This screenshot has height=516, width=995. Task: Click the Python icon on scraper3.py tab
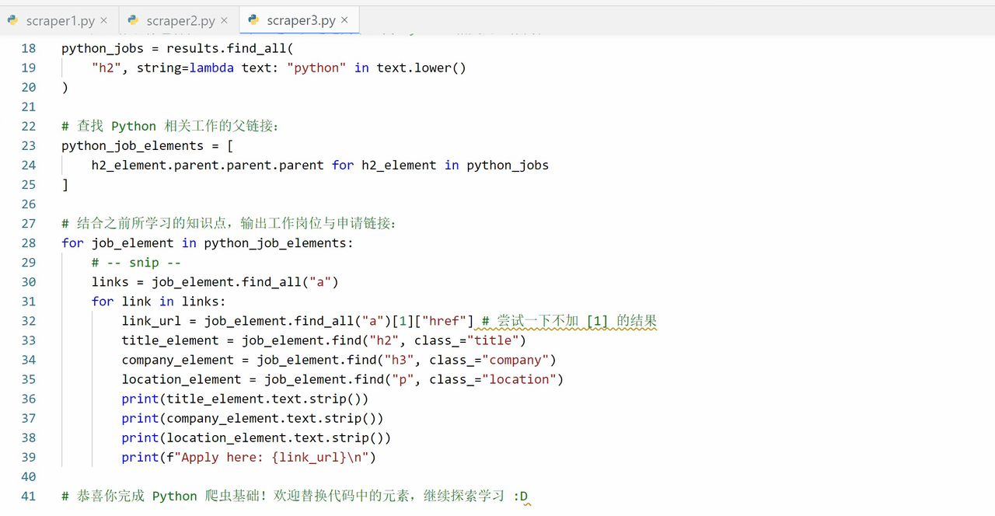[x=253, y=20]
